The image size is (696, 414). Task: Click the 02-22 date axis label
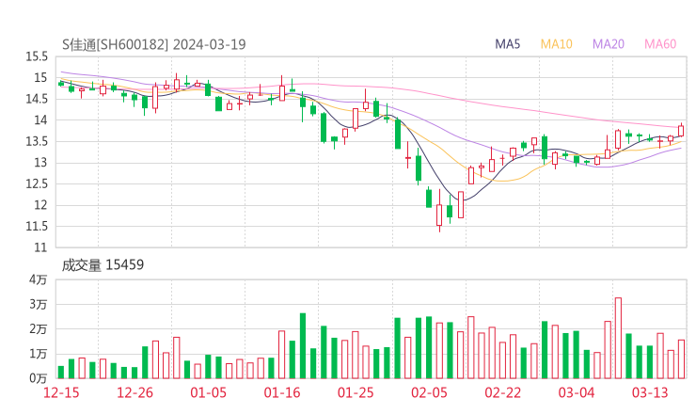pyautogui.click(x=502, y=392)
